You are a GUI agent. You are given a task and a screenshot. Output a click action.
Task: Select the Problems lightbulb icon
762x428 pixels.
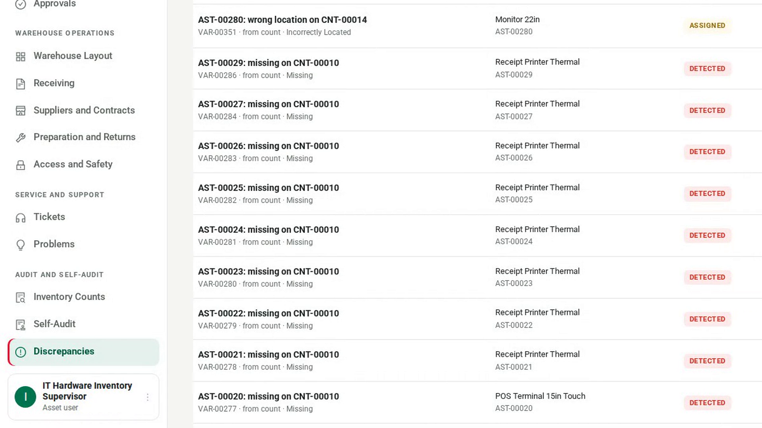pos(21,245)
